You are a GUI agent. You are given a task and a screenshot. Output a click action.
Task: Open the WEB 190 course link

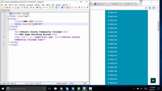tap(113, 71)
